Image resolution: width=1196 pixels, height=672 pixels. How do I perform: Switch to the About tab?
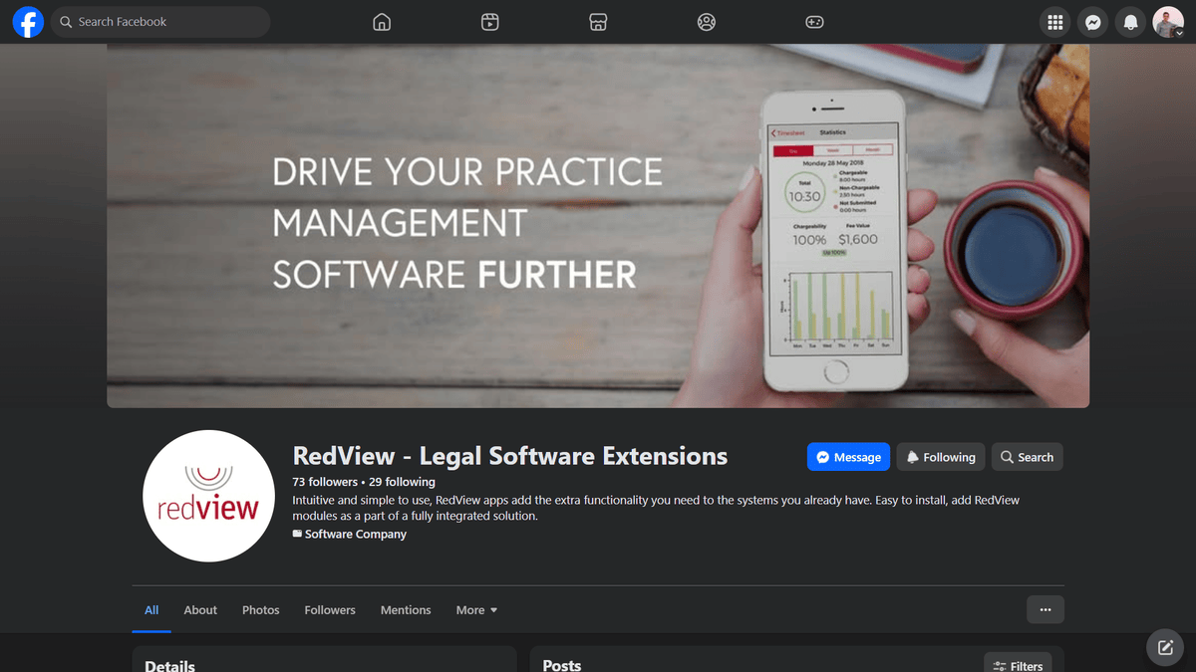coord(200,610)
